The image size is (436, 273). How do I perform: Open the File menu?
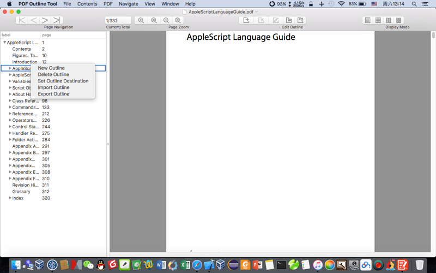pyautogui.click(x=67, y=4)
